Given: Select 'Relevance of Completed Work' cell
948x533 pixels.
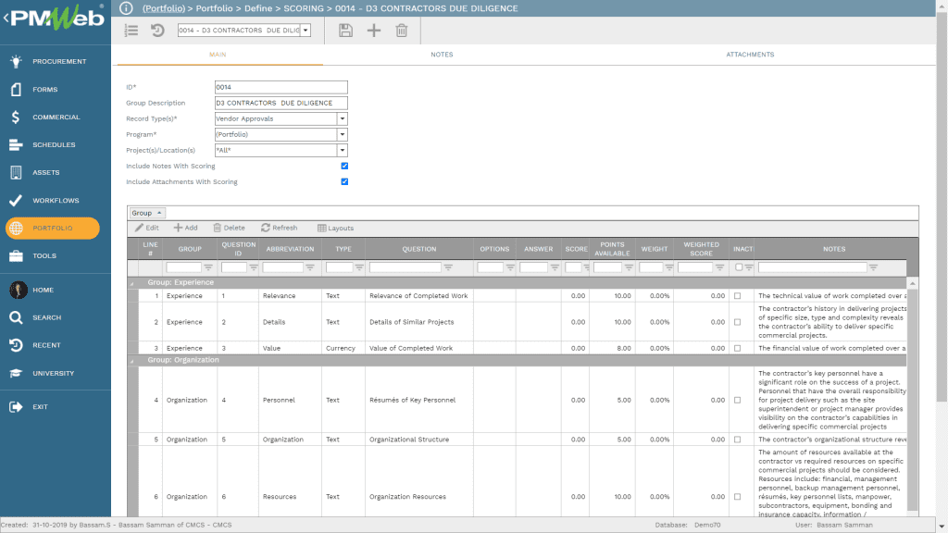Looking at the screenshot, I should (x=419, y=295).
